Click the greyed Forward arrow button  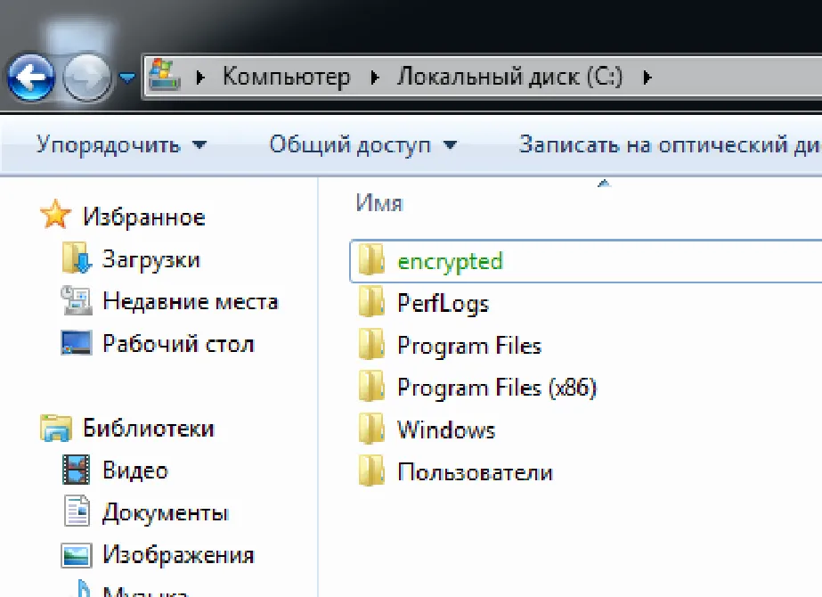point(86,78)
